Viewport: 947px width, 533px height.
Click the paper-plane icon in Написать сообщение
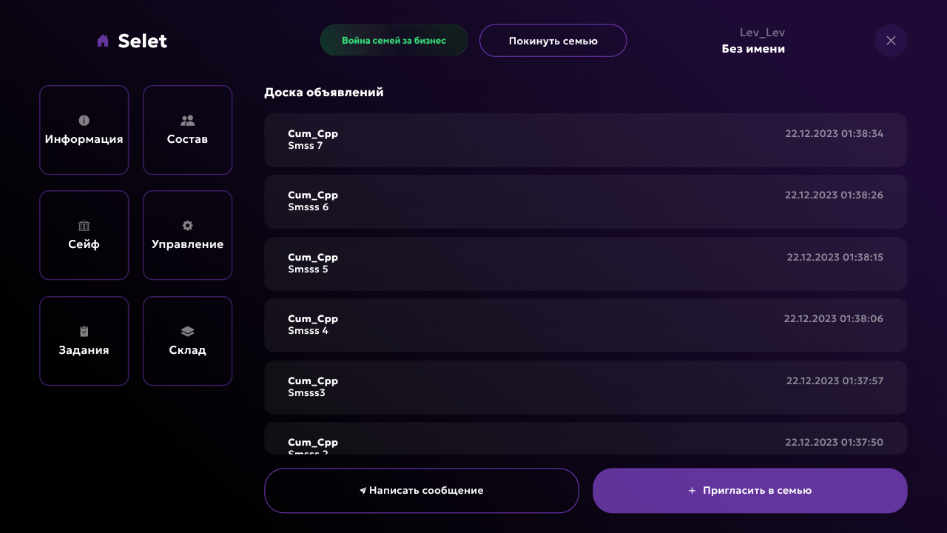click(363, 491)
